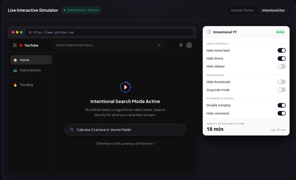Click the Simulation Active status badge
This screenshot has height=180, width=296.
pyautogui.click(x=81, y=10)
